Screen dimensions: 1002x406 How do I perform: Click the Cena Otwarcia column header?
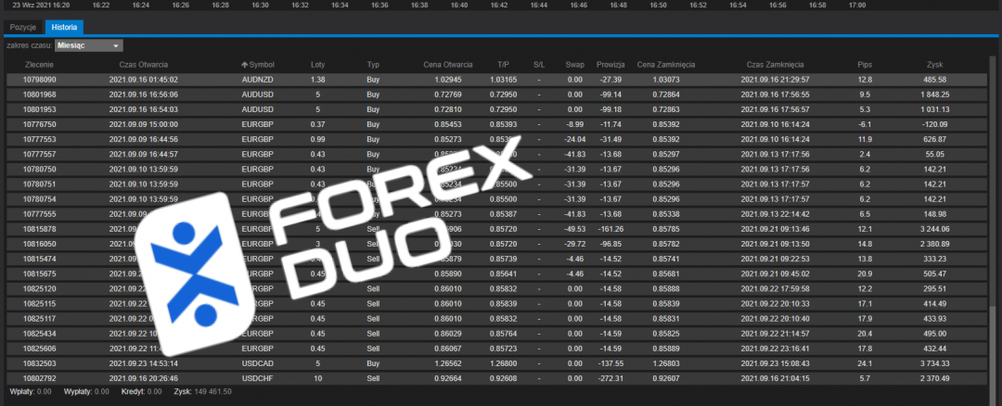pos(448,65)
